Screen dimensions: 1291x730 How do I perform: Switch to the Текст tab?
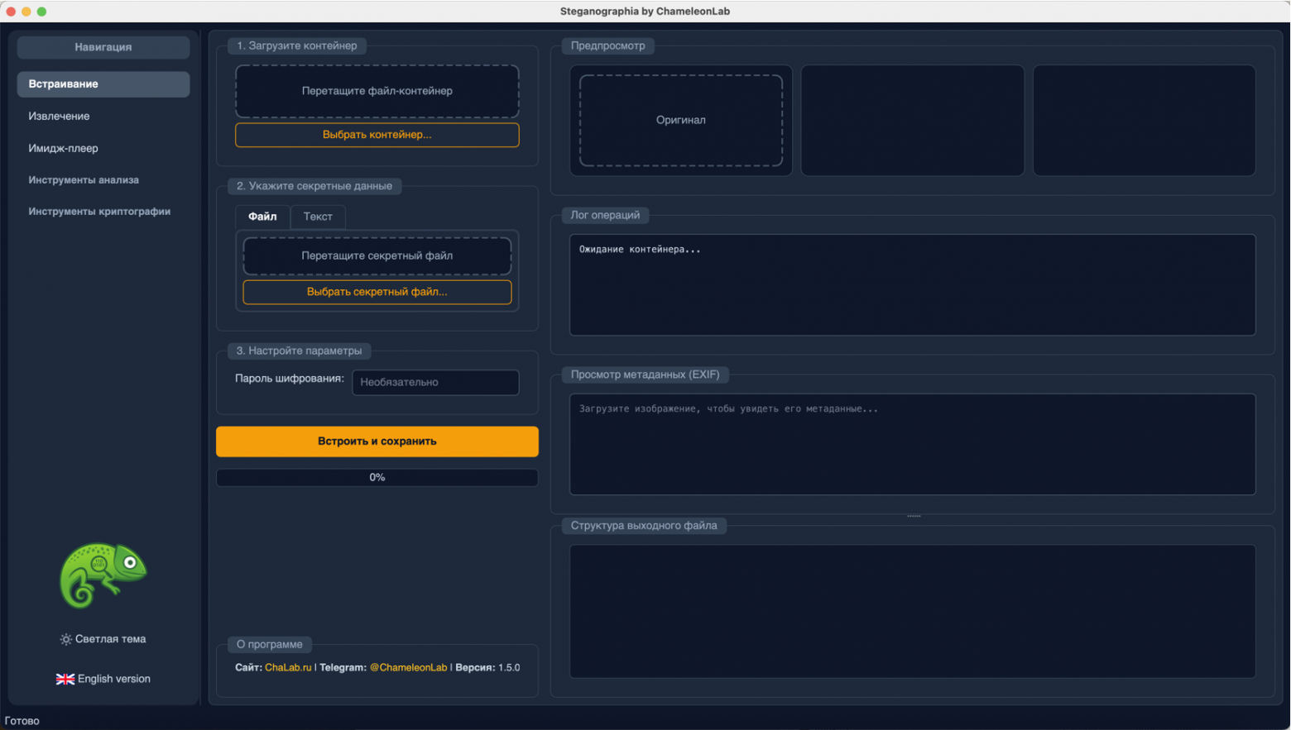tap(318, 217)
